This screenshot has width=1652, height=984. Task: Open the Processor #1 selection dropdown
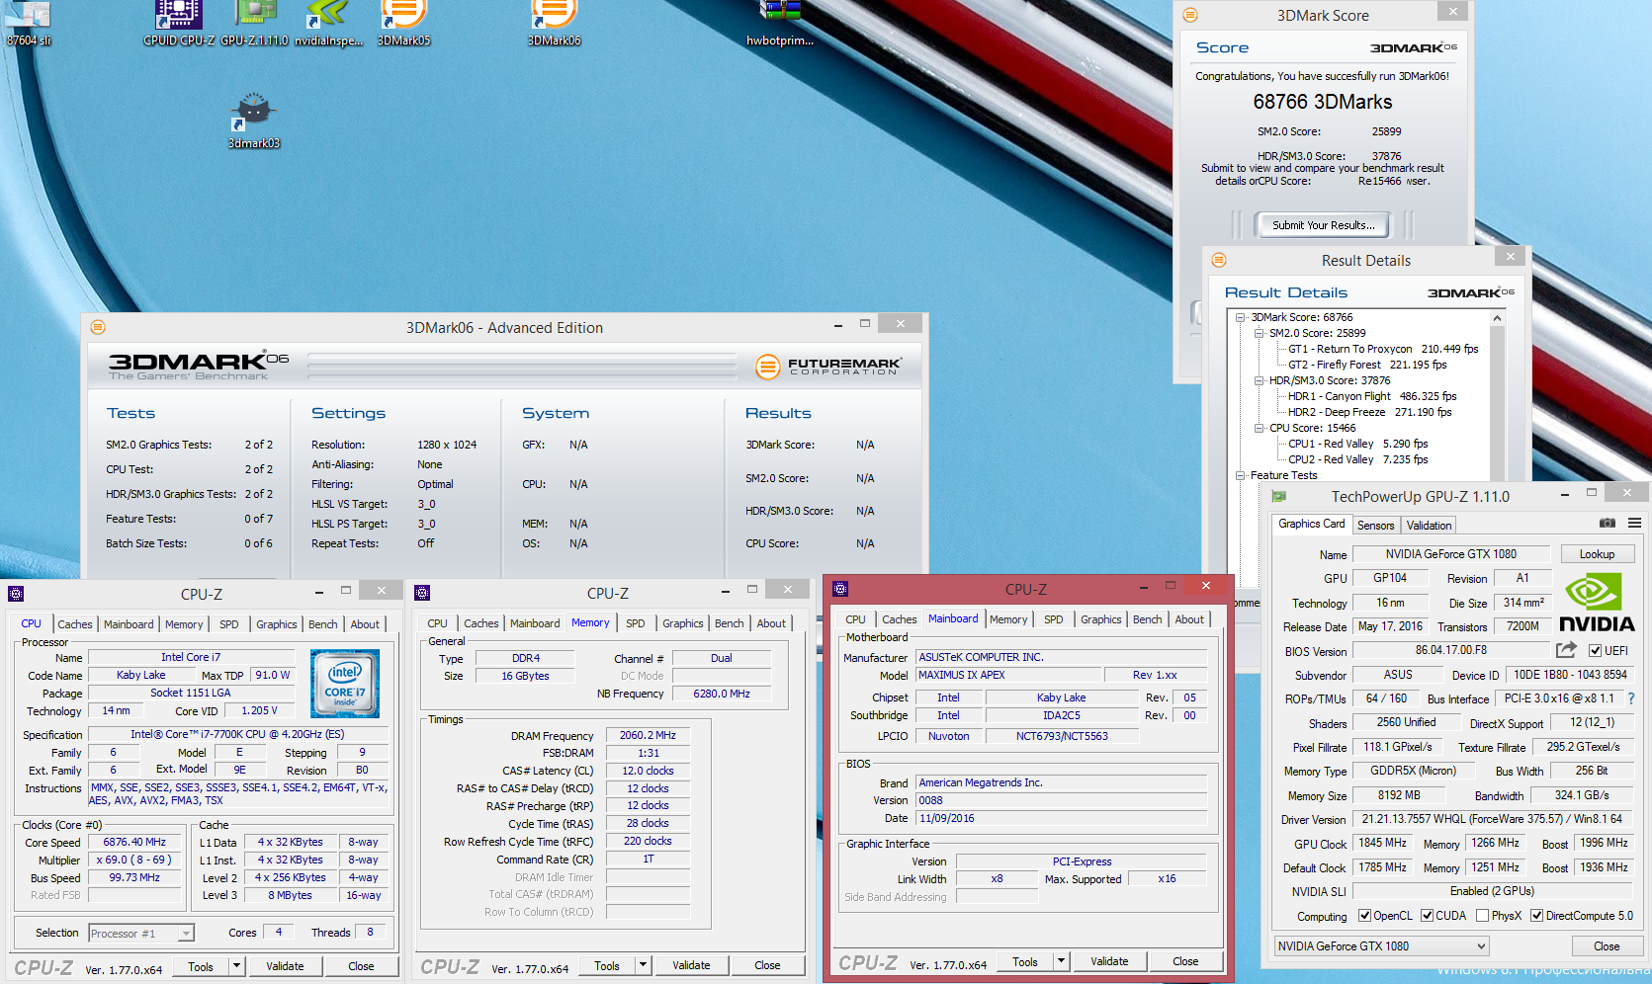(x=141, y=933)
